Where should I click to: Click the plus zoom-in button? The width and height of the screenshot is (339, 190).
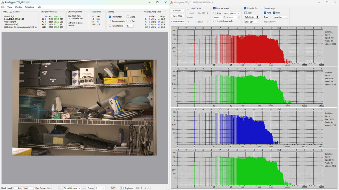click(x=84, y=188)
